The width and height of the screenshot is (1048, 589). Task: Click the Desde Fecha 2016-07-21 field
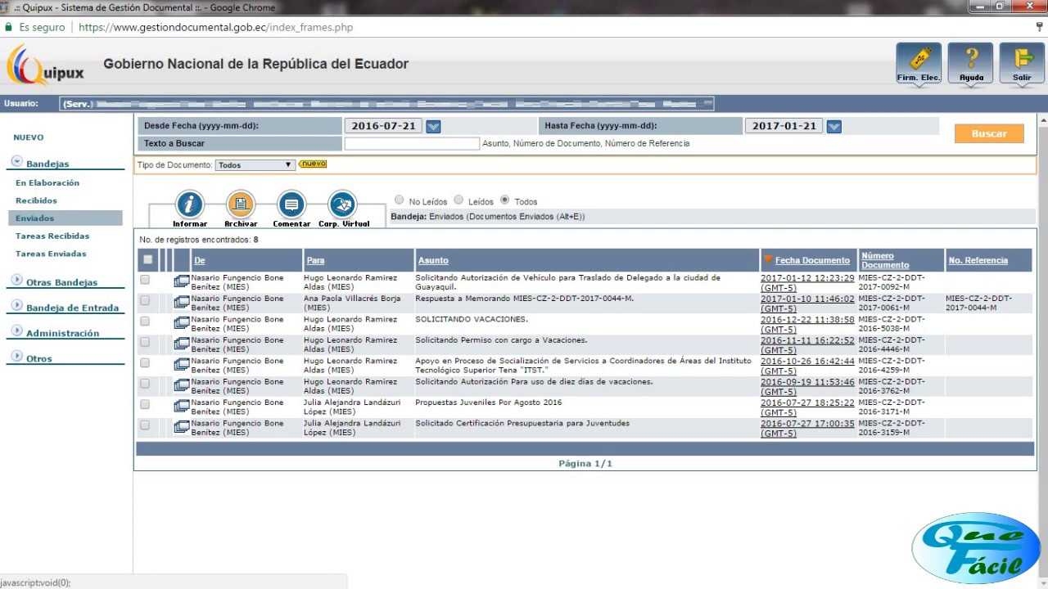point(383,126)
